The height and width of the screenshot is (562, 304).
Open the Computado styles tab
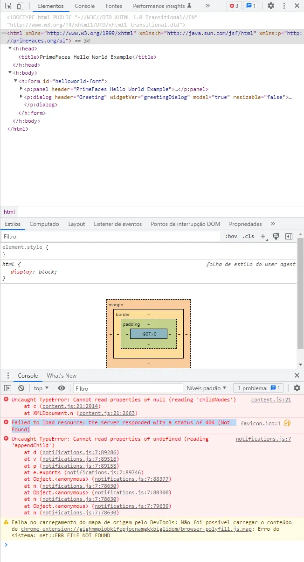point(44,224)
